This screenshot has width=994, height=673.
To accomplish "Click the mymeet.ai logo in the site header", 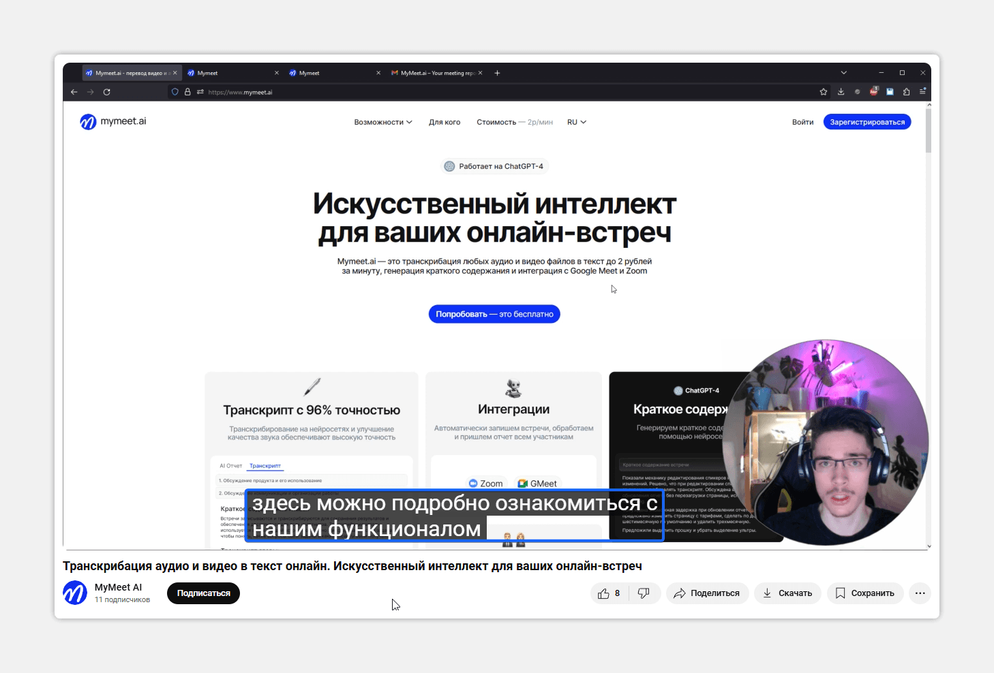I will pyautogui.click(x=113, y=121).
